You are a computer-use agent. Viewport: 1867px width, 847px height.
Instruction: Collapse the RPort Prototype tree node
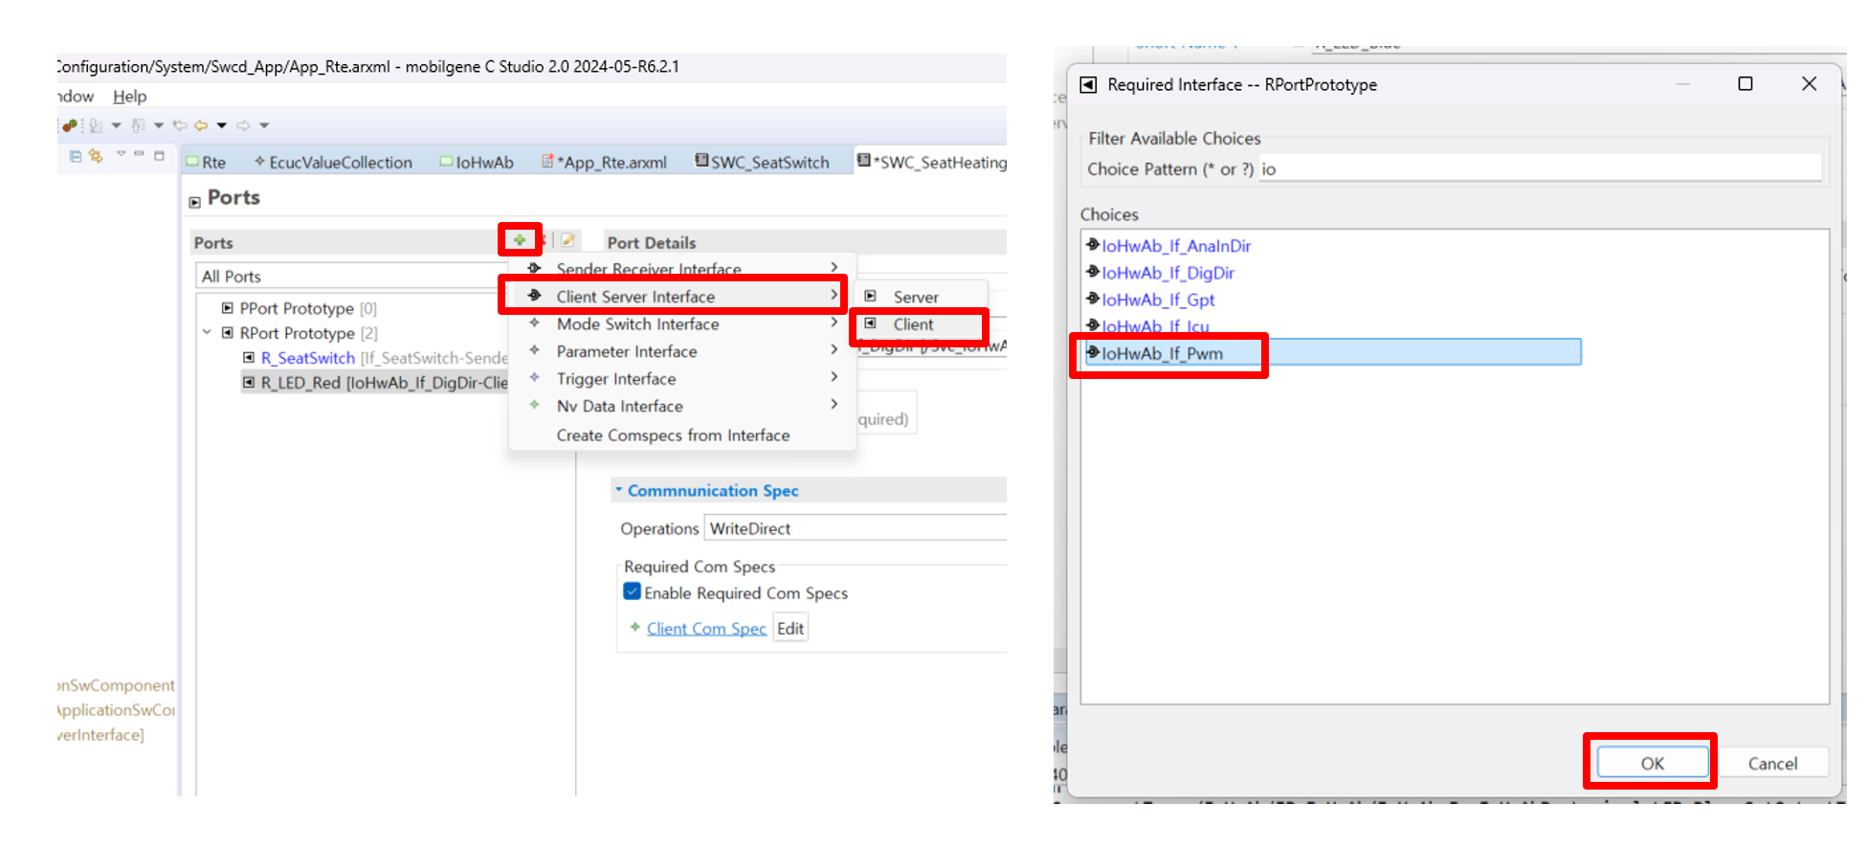point(207,333)
